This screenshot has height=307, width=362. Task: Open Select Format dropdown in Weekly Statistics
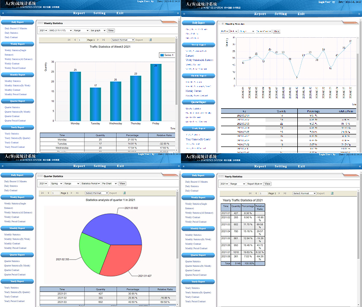pyautogui.click(x=123, y=40)
